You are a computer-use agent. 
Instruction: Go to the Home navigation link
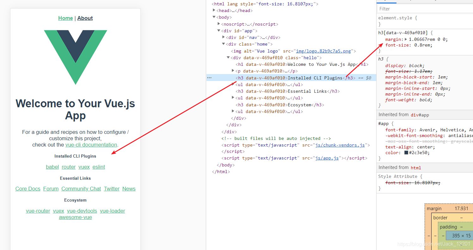[65, 18]
